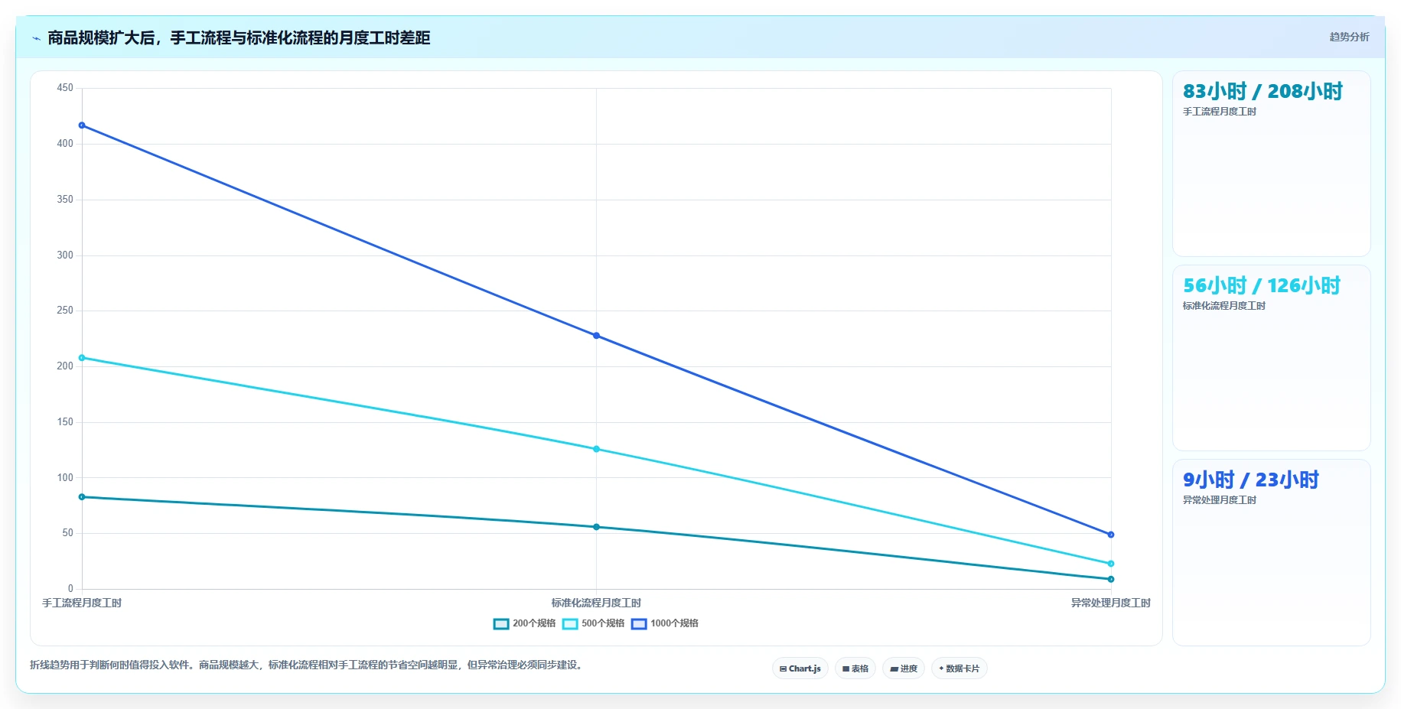1401x709 pixels.
Task: Click the Chart.js pill at the bottom
Action: coord(800,668)
